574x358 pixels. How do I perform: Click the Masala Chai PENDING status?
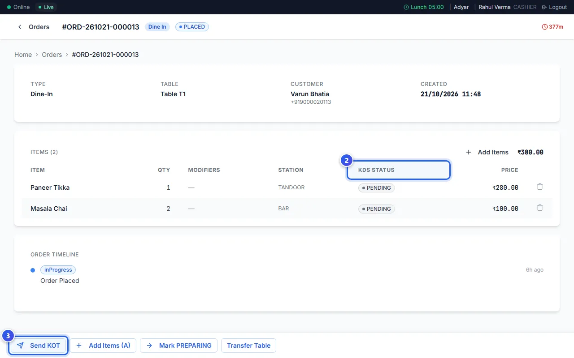click(377, 209)
